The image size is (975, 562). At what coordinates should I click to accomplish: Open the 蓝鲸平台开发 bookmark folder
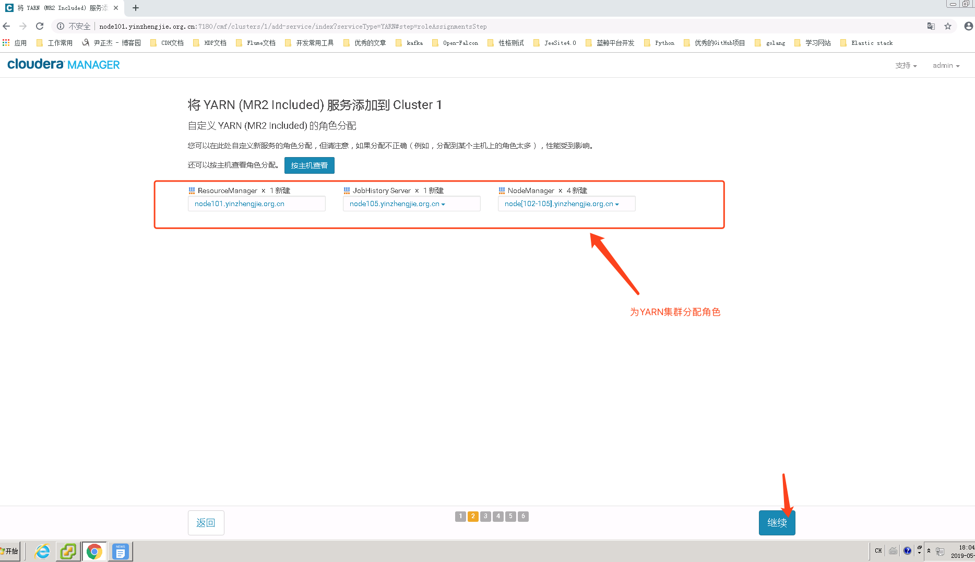coord(610,43)
